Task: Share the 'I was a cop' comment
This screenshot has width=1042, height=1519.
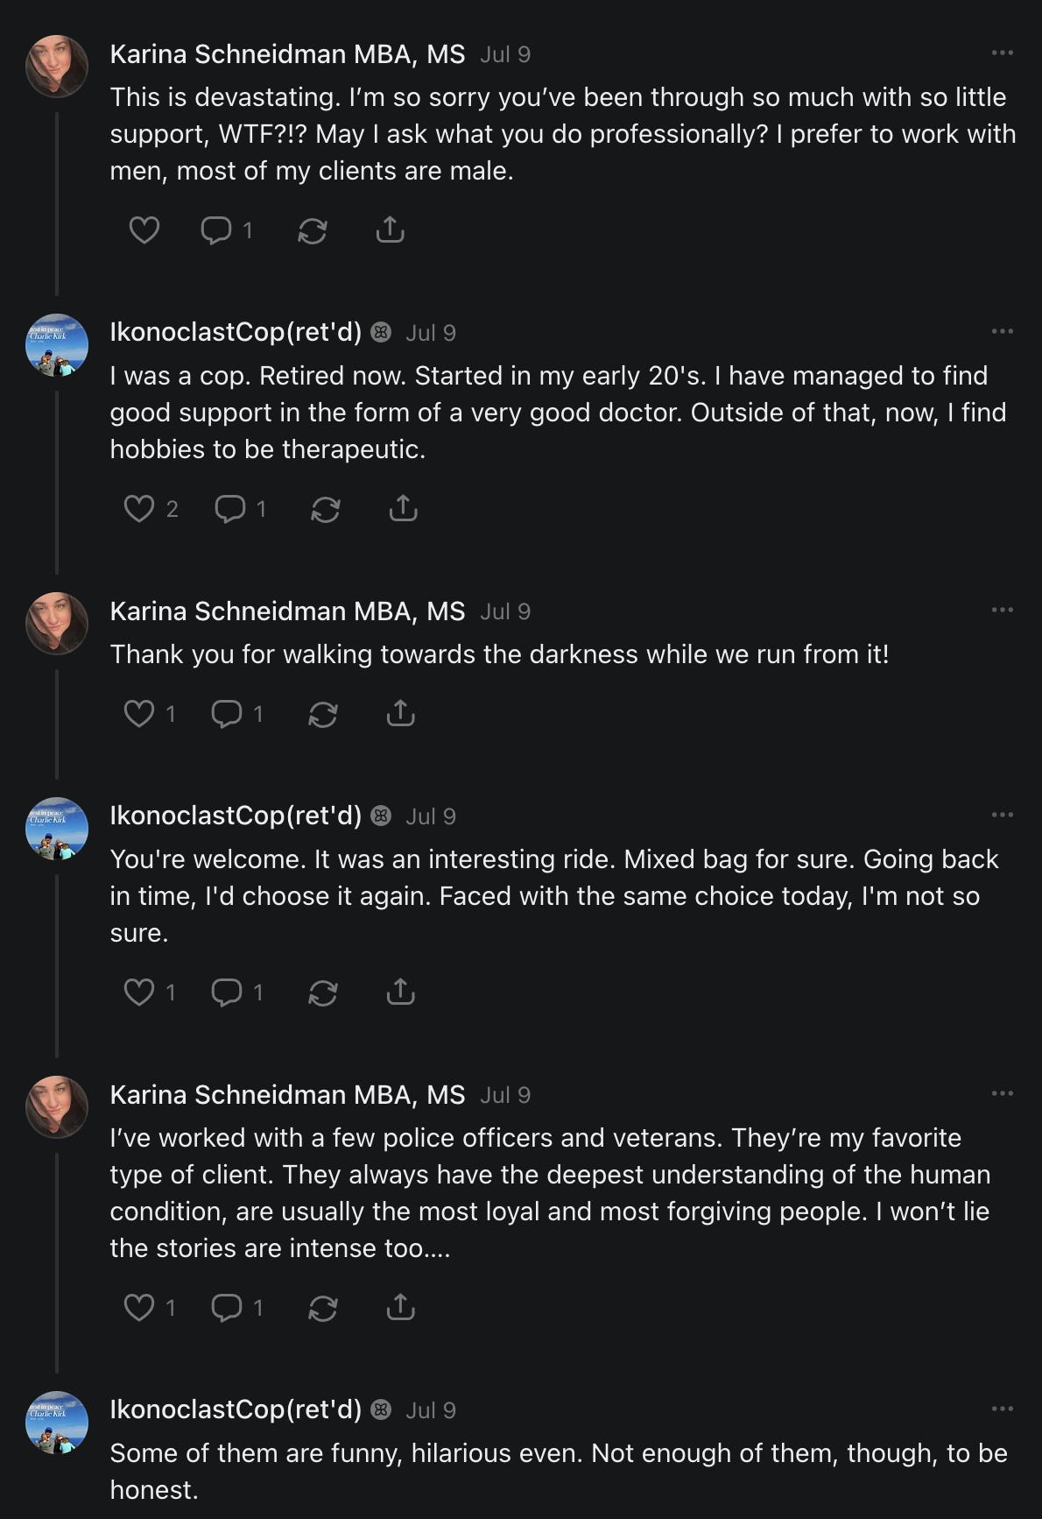Action: point(403,509)
